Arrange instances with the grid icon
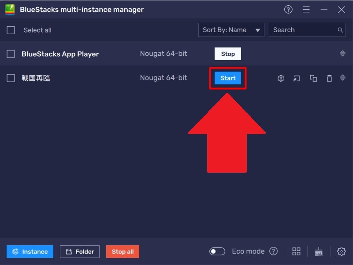 296,251
